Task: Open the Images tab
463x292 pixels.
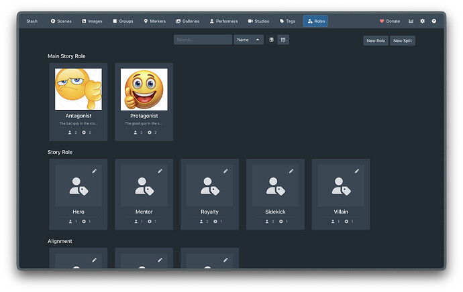Action: [x=92, y=21]
